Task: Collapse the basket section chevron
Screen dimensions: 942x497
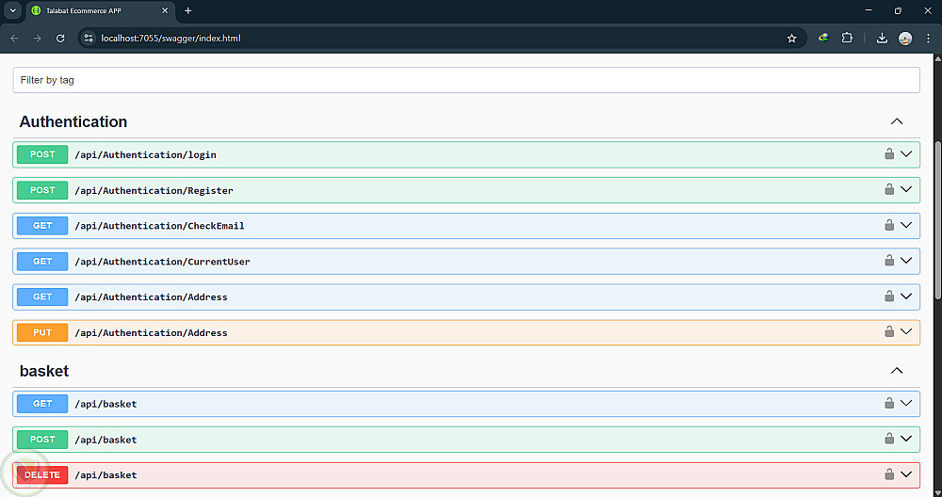Action: [x=897, y=371]
